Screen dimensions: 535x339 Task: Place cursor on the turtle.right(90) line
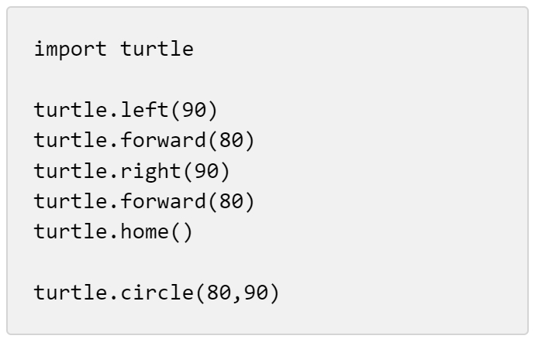click(133, 171)
